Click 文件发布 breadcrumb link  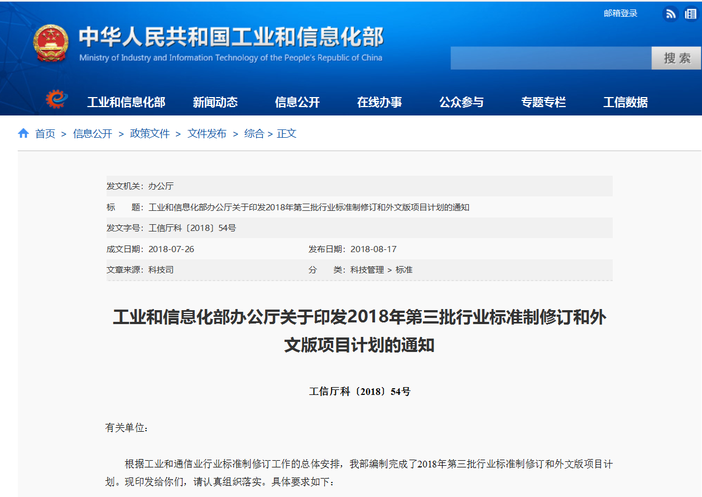click(207, 134)
